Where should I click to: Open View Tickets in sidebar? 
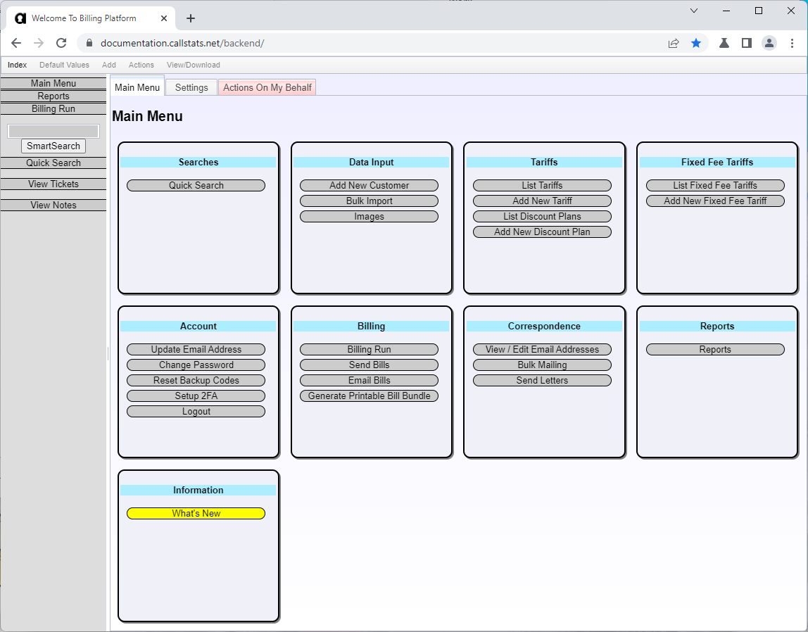coord(53,184)
